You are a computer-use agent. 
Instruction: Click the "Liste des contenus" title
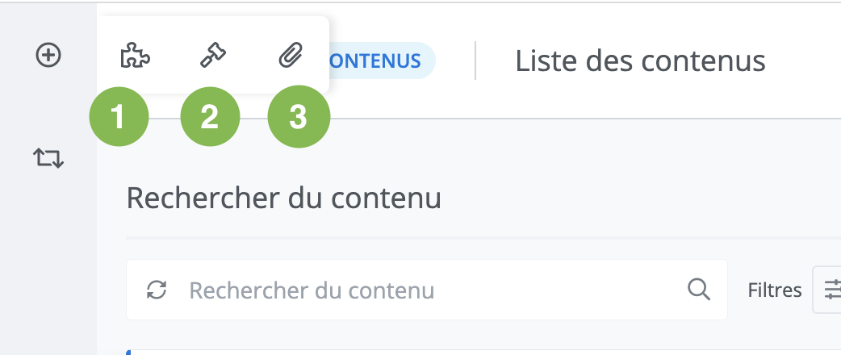(x=640, y=61)
